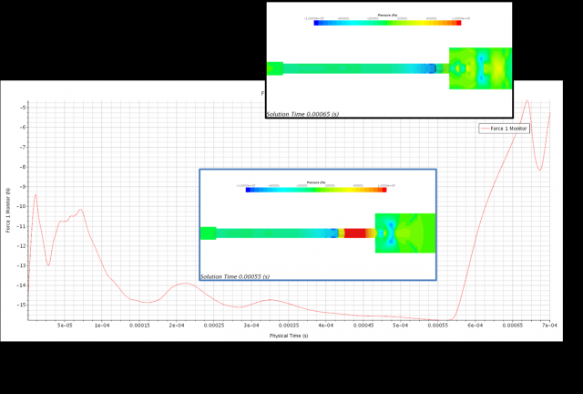Click the Solution Time 0.00065 (s) label
The image size is (583, 394).
(302, 114)
